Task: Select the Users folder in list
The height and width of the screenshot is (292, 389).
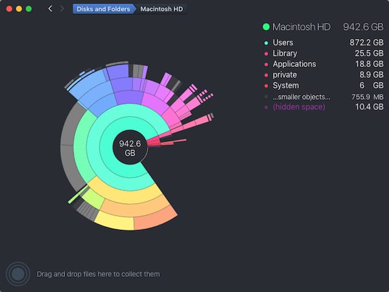Action: click(x=283, y=43)
